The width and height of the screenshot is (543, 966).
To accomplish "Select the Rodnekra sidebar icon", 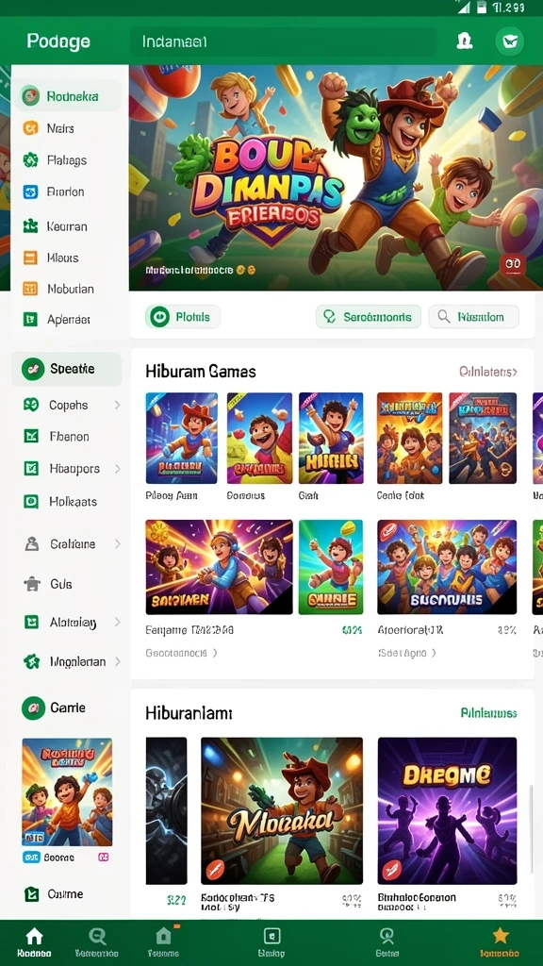I will (30, 96).
